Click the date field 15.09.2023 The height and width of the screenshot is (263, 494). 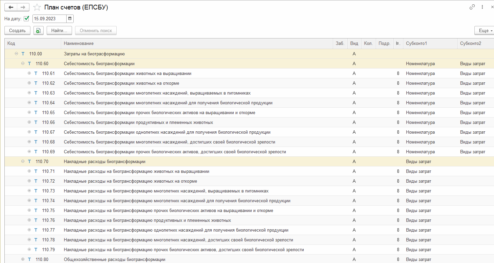[49, 19]
